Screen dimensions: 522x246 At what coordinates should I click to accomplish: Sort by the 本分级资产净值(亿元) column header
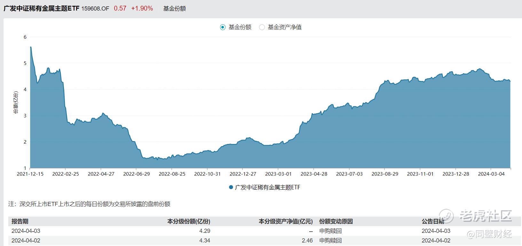click(x=286, y=221)
